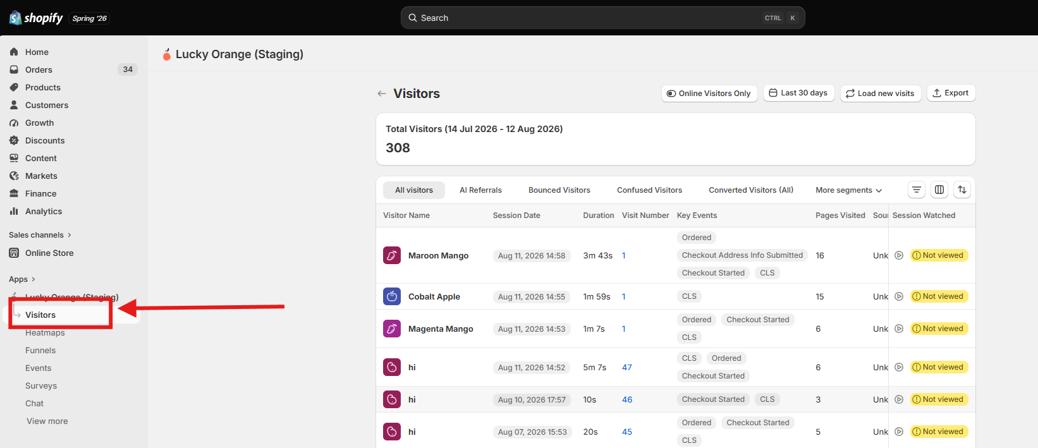Viewport: 1038px width, 448px height.
Task: Play Maroon Mango's session recording
Action: (899, 255)
